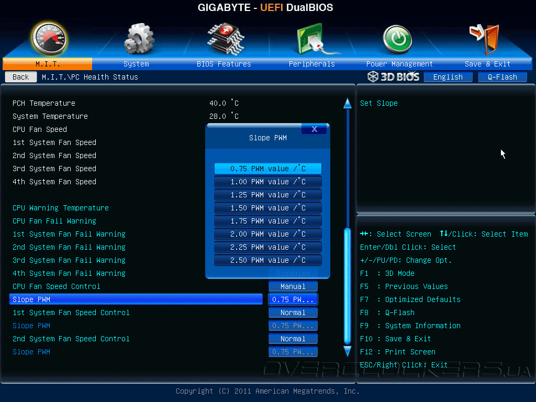Image resolution: width=536 pixels, height=402 pixels.
Task: Click the Power Management green power icon
Action: [397, 39]
